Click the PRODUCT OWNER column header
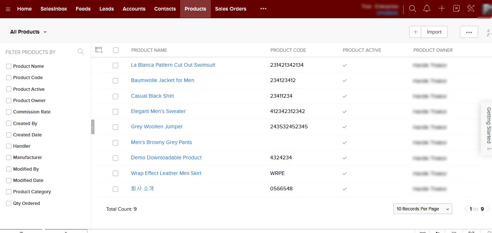The width and height of the screenshot is (492, 233). (433, 50)
